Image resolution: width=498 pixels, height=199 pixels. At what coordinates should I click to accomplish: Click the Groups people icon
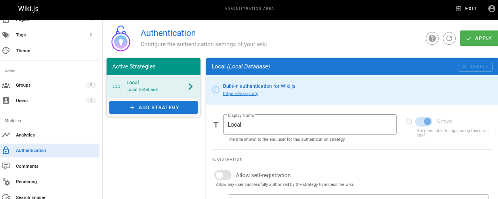coord(6,85)
